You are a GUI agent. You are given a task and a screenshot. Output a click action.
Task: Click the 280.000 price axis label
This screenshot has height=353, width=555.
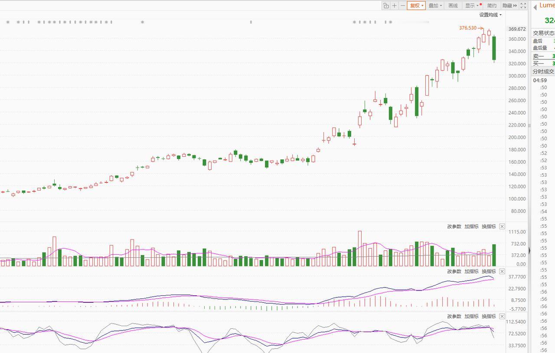click(517, 88)
